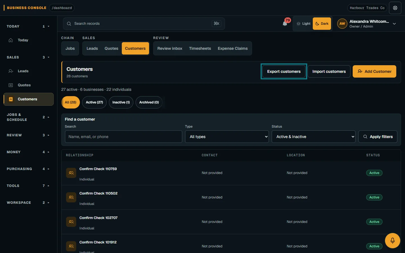405x253 pixels.
Task: Click the Today home icon in sidebar
Action: (11, 40)
